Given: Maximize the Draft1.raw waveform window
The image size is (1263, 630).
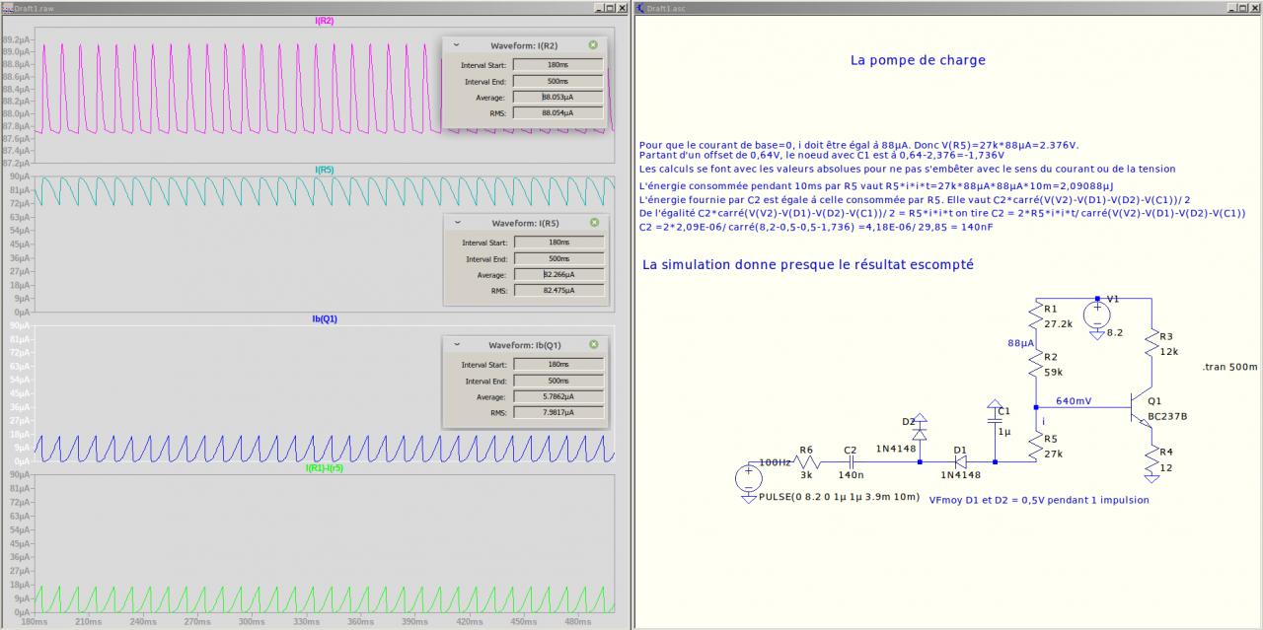Looking at the screenshot, I should click(610, 7).
